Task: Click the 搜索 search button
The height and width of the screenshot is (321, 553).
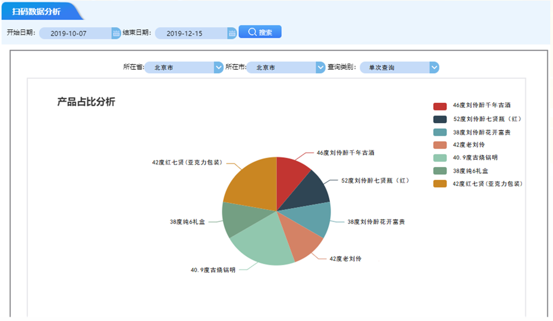Action: click(260, 32)
